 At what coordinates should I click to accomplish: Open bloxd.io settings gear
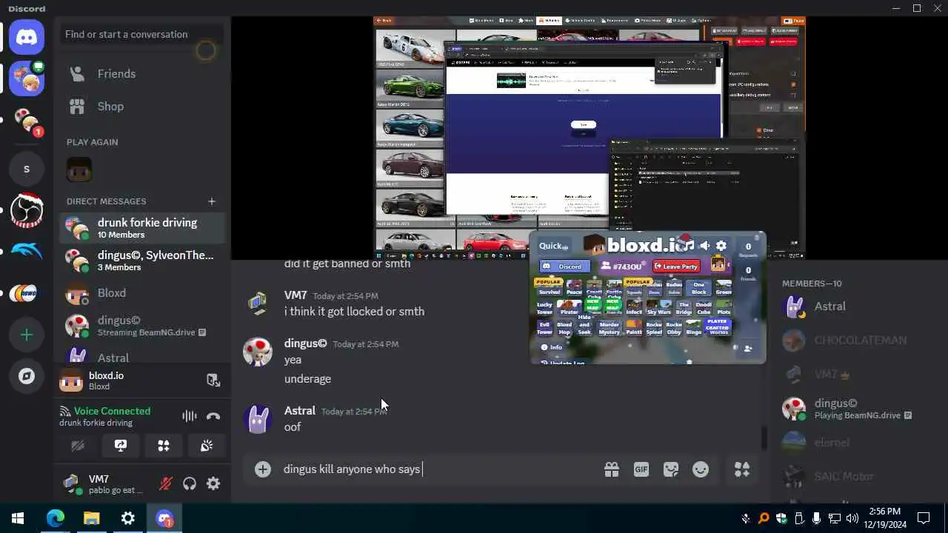(721, 246)
